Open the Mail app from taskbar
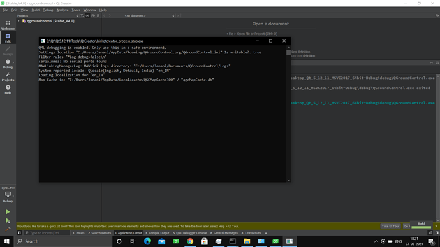 pyautogui.click(x=161, y=241)
